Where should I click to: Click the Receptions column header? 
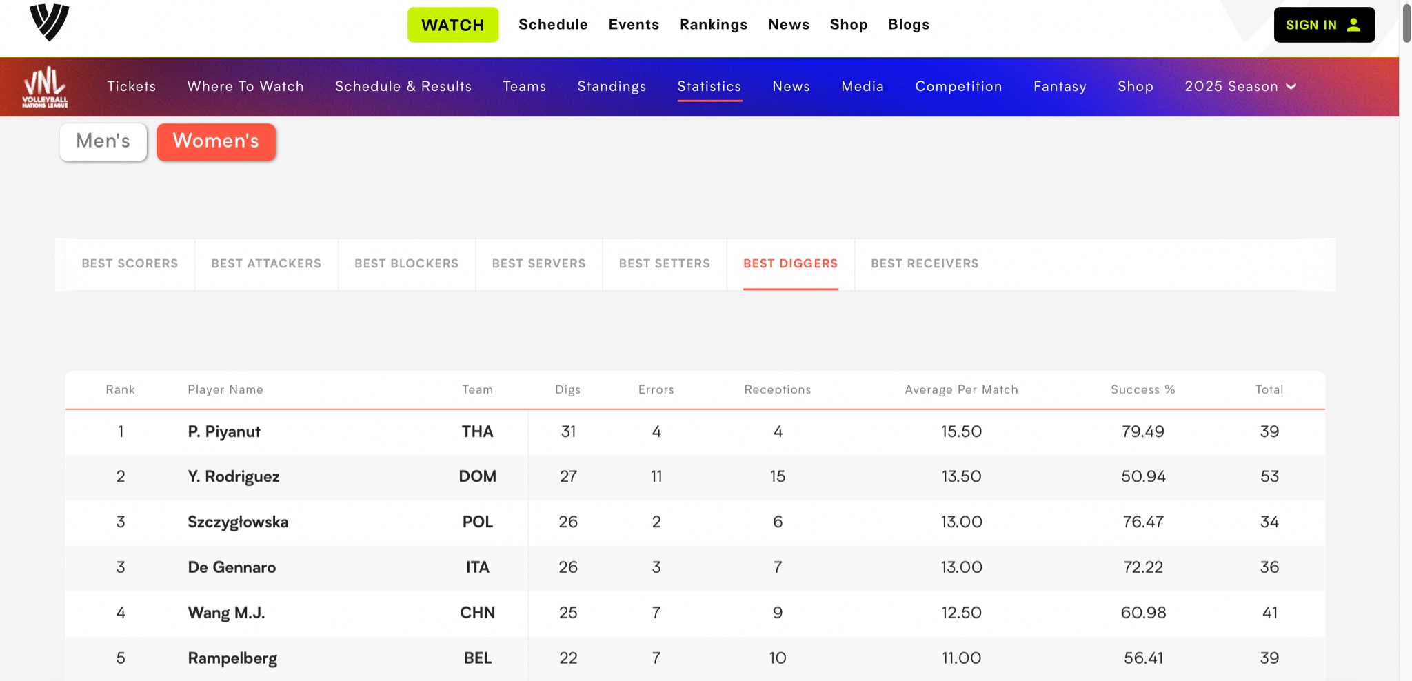point(778,389)
